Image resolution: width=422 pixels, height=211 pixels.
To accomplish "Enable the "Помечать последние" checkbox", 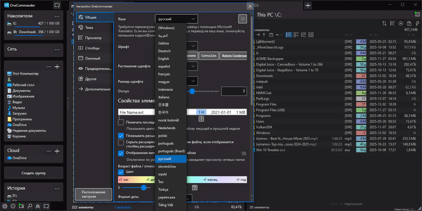I will pos(121,122).
